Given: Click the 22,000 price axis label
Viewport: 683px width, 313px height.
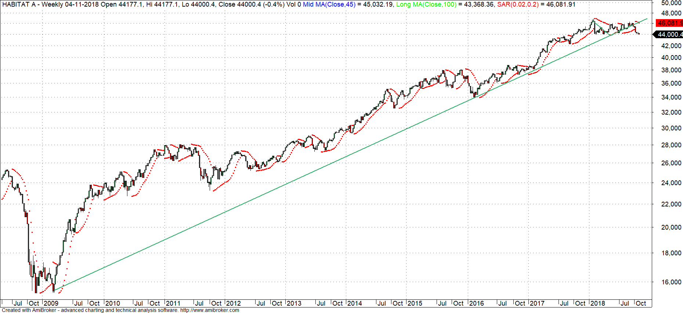Looking at the screenshot, I should pyautogui.click(x=671, y=204).
